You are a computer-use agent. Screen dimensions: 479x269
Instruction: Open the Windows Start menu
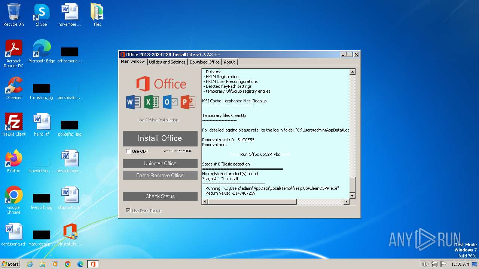[x=10, y=264]
